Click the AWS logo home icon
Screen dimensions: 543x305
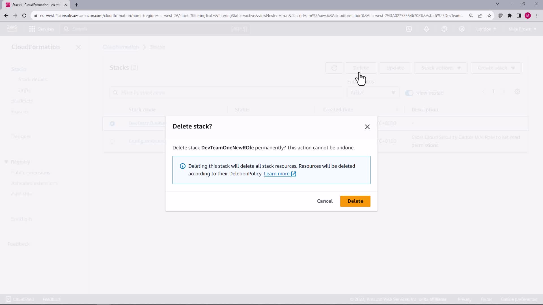point(12,28)
